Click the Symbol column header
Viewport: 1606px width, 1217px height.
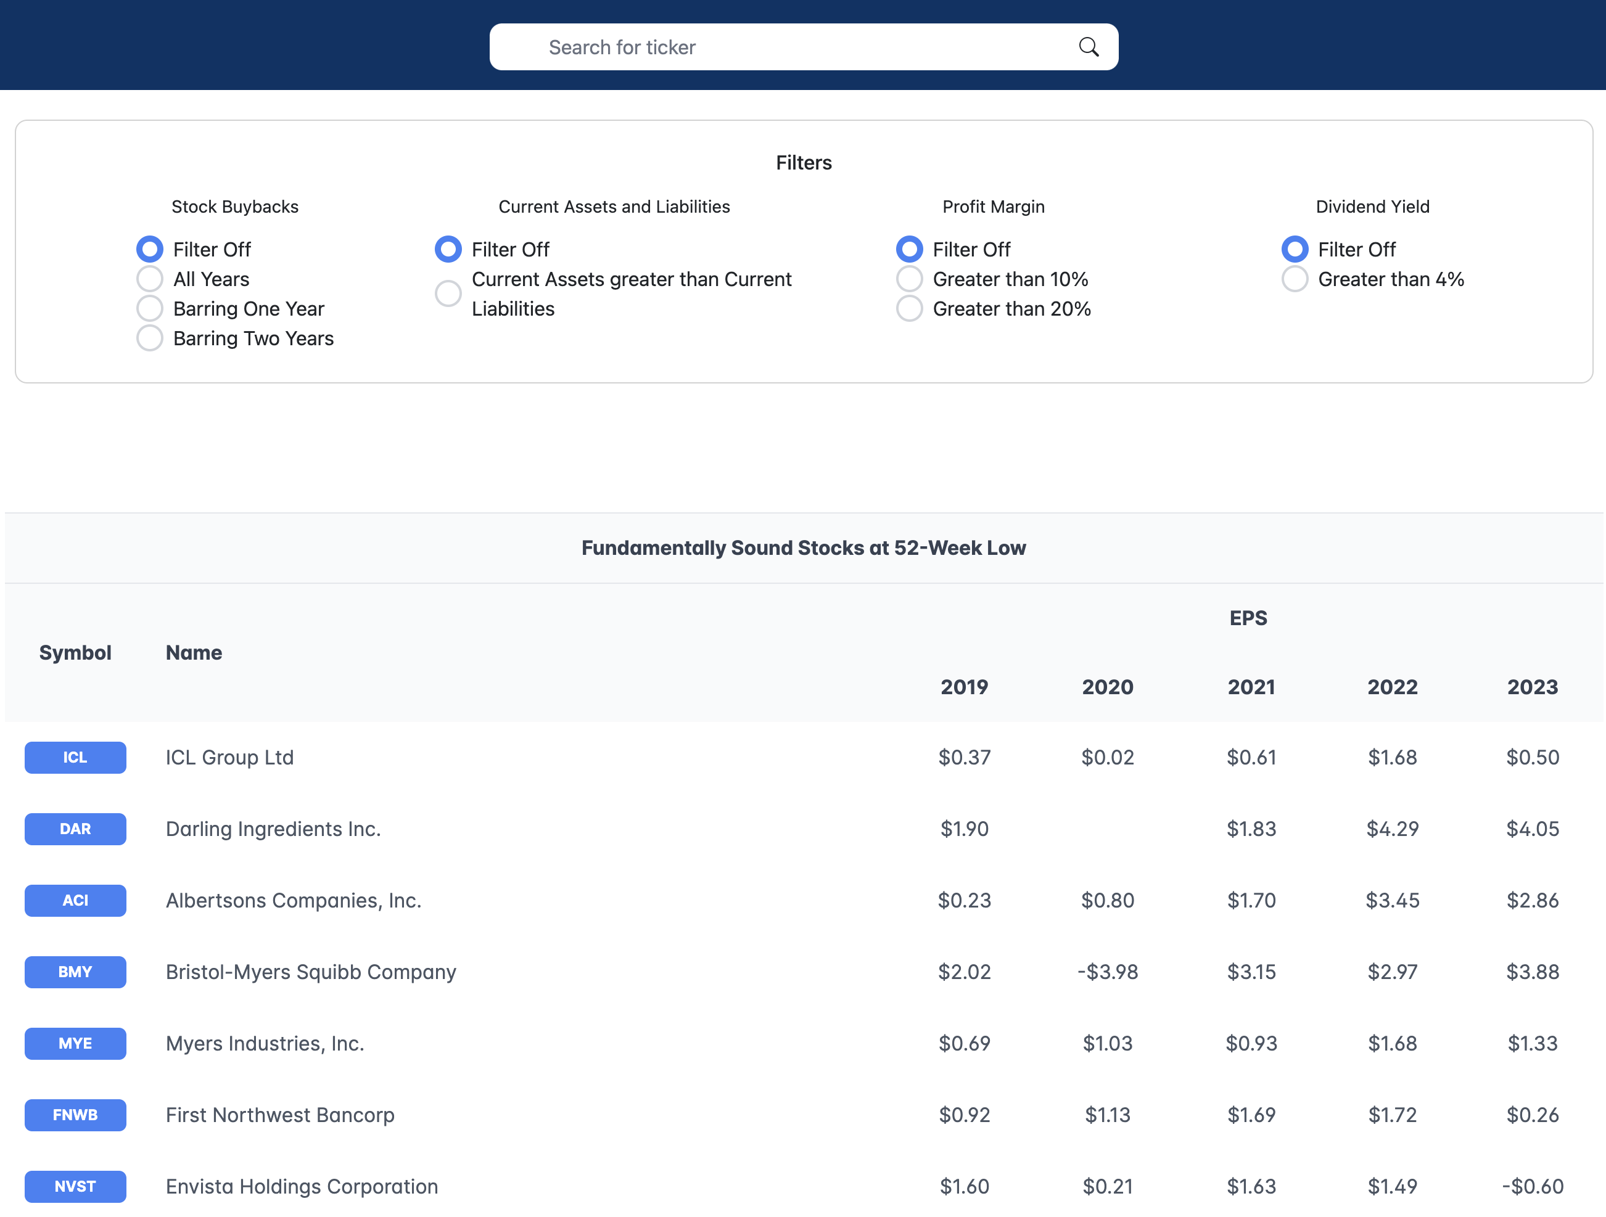coord(75,652)
